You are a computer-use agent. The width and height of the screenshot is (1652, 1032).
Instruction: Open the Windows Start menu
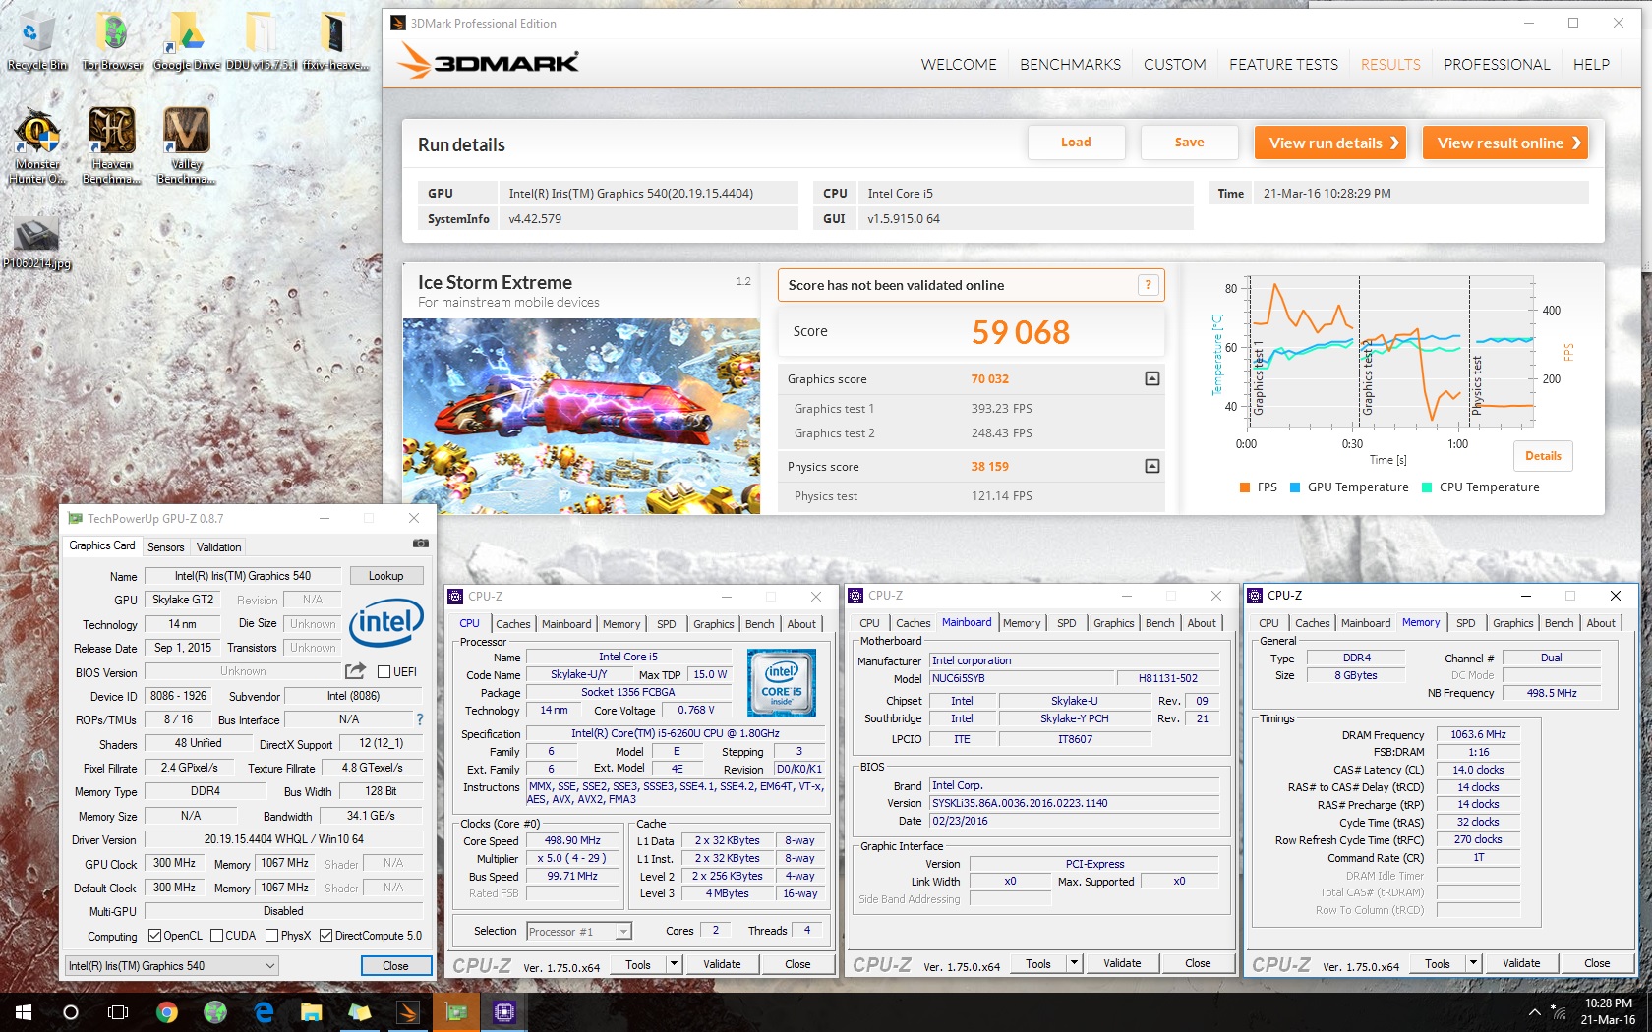click(24, 1011)
